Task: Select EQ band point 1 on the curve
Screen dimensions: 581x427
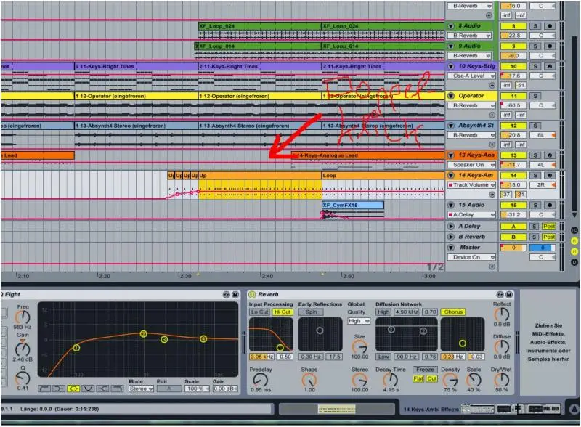Action: pyautogui.click(x=76, y=348)
